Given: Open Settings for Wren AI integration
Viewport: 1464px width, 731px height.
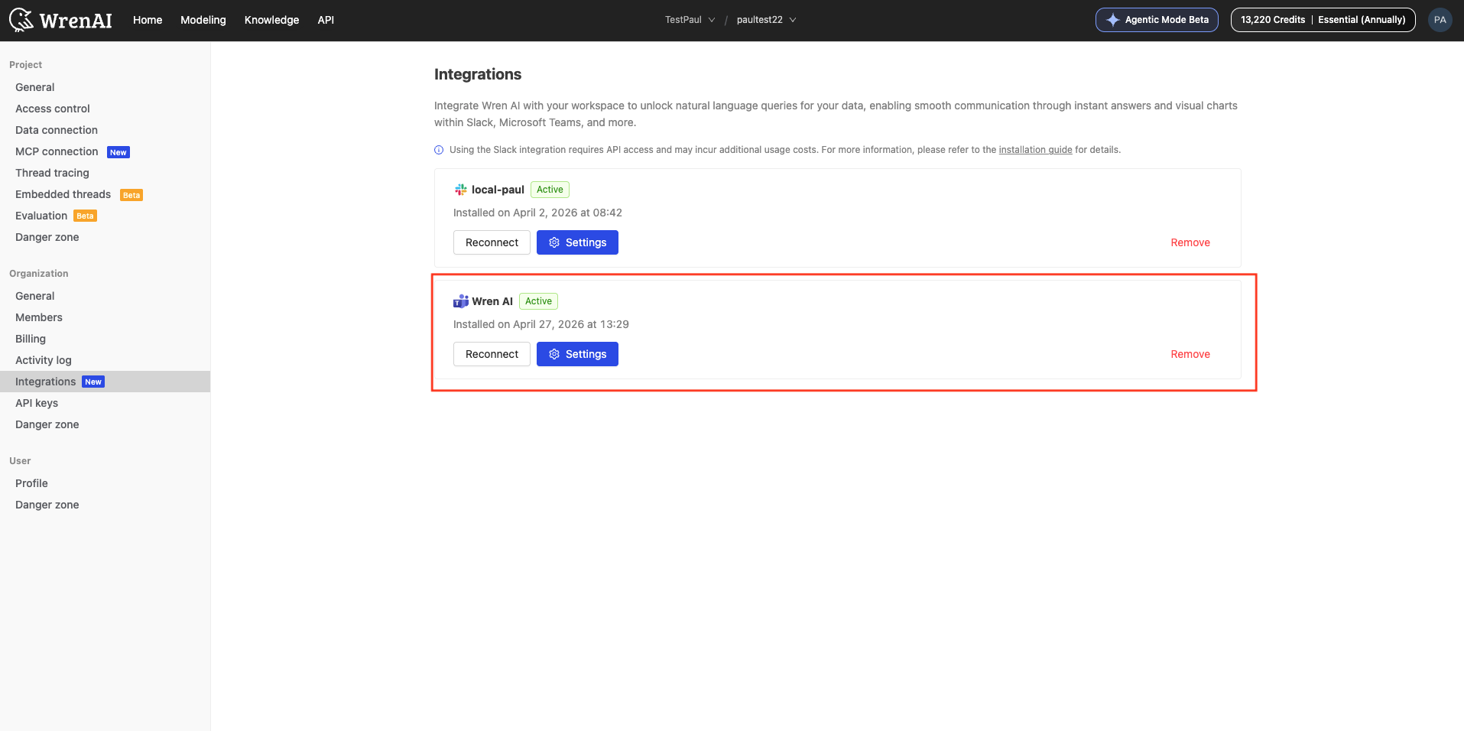Looking at the screenshot, I should (x=577, y=354).
